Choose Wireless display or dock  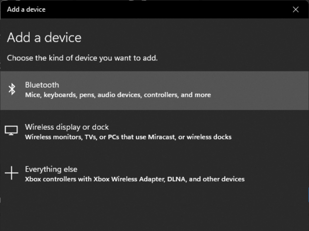click(67, 127)
